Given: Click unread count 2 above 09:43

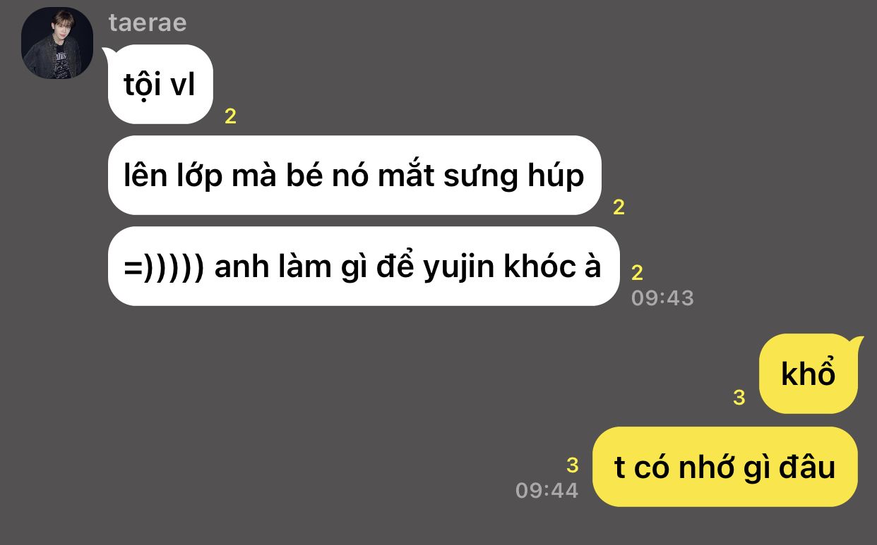Looking at the screenshot, I should pyautogui.click(x=637, y=273).
